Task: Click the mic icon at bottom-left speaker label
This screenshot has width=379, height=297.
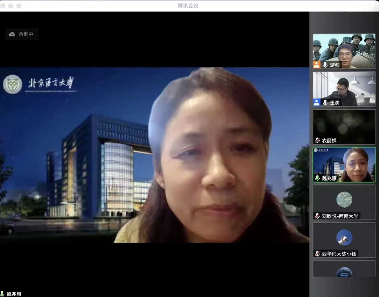Action: point(2,294)
